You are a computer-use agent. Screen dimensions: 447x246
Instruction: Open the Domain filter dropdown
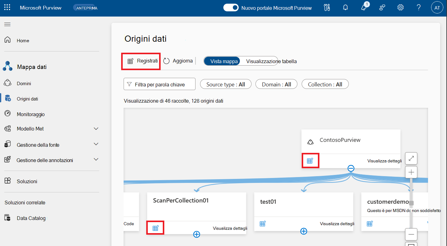point(276,84)
